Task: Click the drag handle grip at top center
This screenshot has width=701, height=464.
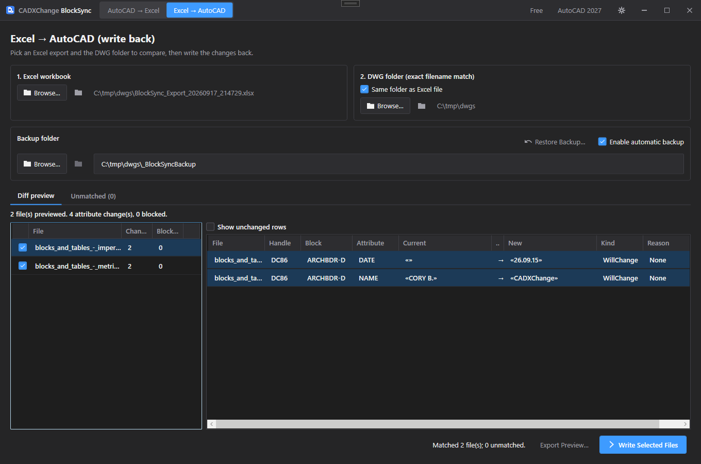Action: pyautogui.click(x=350, y=3)
